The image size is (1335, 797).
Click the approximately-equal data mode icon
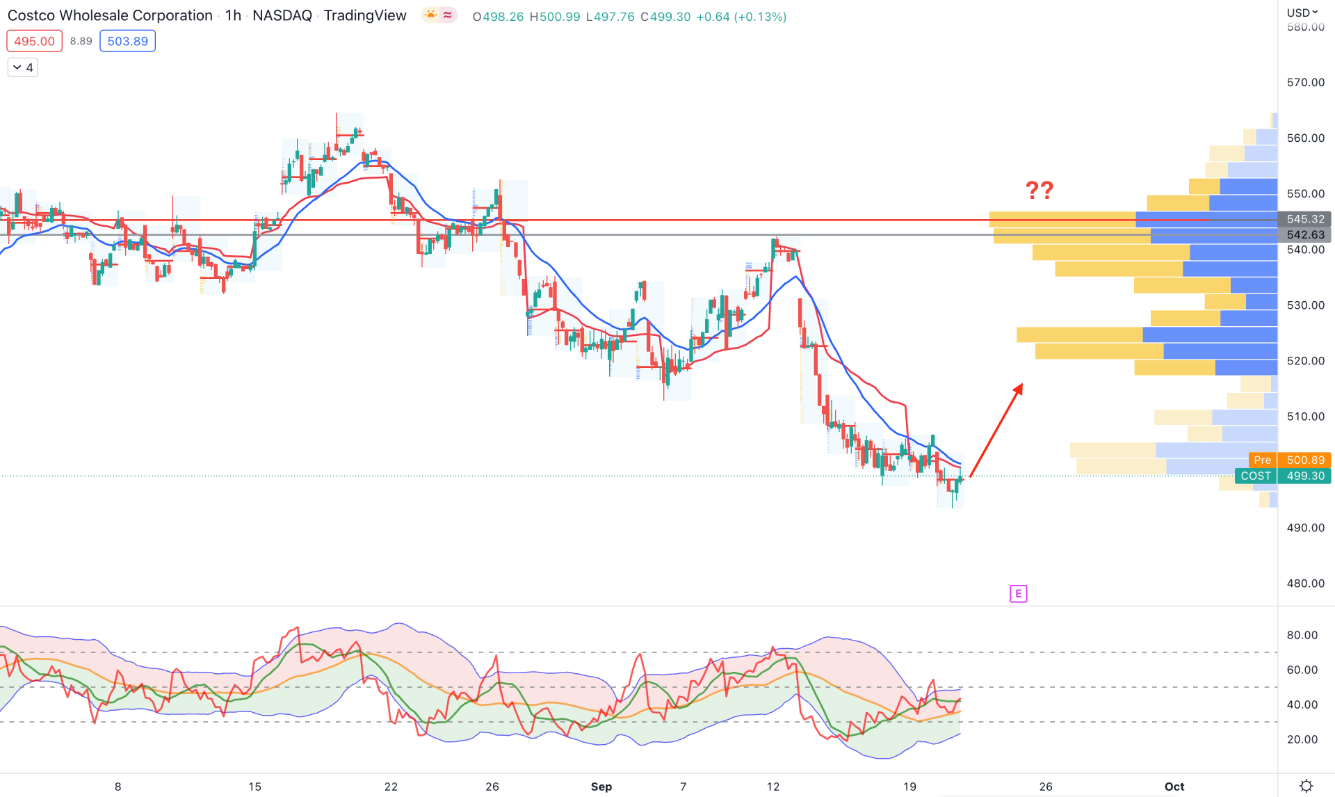pos(448,15)
